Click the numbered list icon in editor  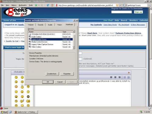tap(125, 78)
